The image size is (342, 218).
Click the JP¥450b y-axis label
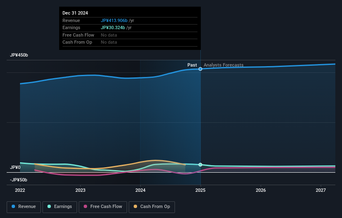[19, 55]
